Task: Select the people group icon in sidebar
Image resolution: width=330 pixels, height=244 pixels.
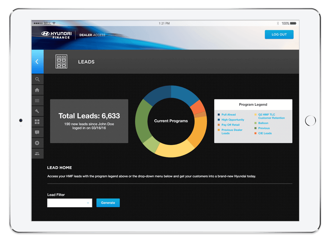Action: click(x=37, y=153)
